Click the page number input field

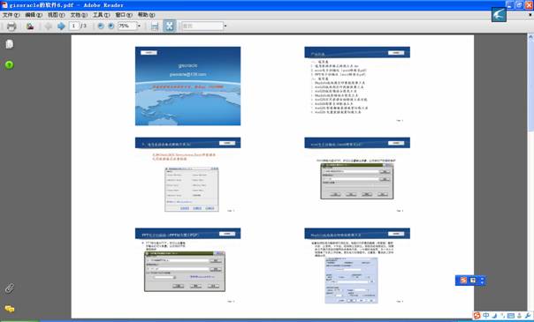coord(74,26)
